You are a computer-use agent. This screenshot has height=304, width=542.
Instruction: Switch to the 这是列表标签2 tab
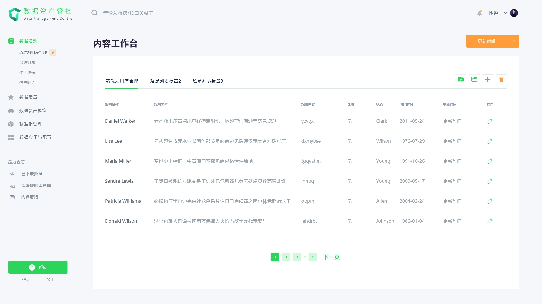click(165, 81)
